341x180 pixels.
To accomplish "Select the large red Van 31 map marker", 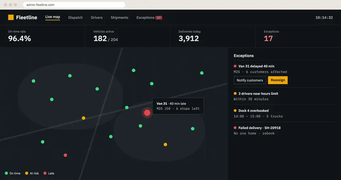I will tap(147, 113).
